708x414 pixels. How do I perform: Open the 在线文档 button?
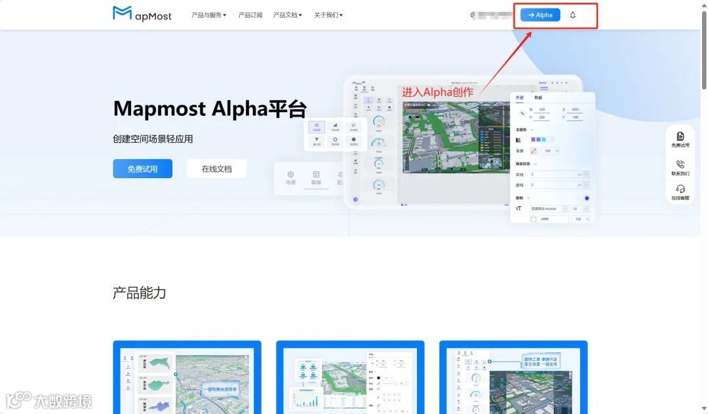click(x=217, y=168)
